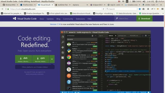Click the Visual Studio Code logo icon
Viewport: 165px width, 93px height.
pyautogui.click(x=14, y=18)
